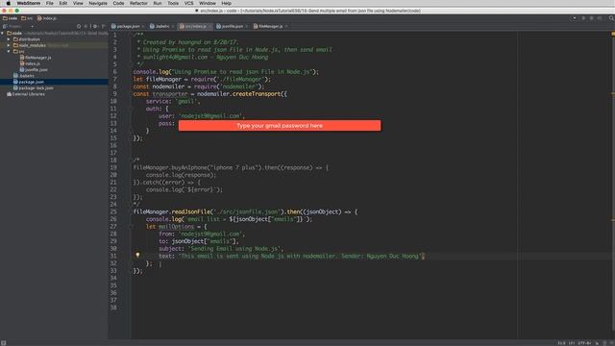The width and height of the screenshot is (615, 346).
Task: Open the Refactor menu
Action: [x=138, y=3]
